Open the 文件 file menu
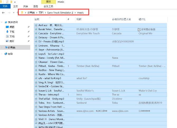This screenshot has width=177, height=128. (x=5, y=6)
